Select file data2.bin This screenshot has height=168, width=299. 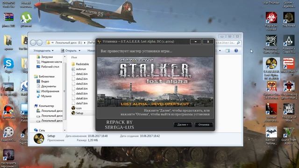(x=79, y=79)
